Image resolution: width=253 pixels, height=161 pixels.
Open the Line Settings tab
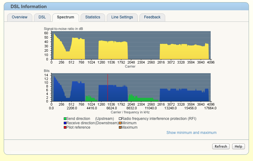[x=122, y=17]
